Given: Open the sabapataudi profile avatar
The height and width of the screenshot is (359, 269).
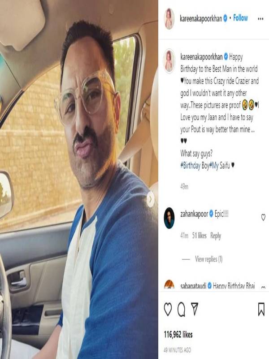Looking at the screenshot, I should point(169,285).
